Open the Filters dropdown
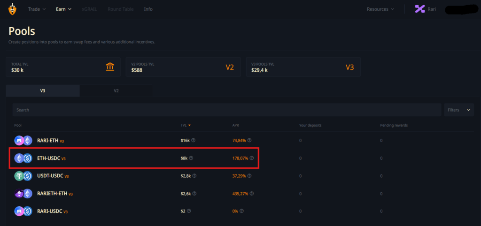 tap(458, 110)
